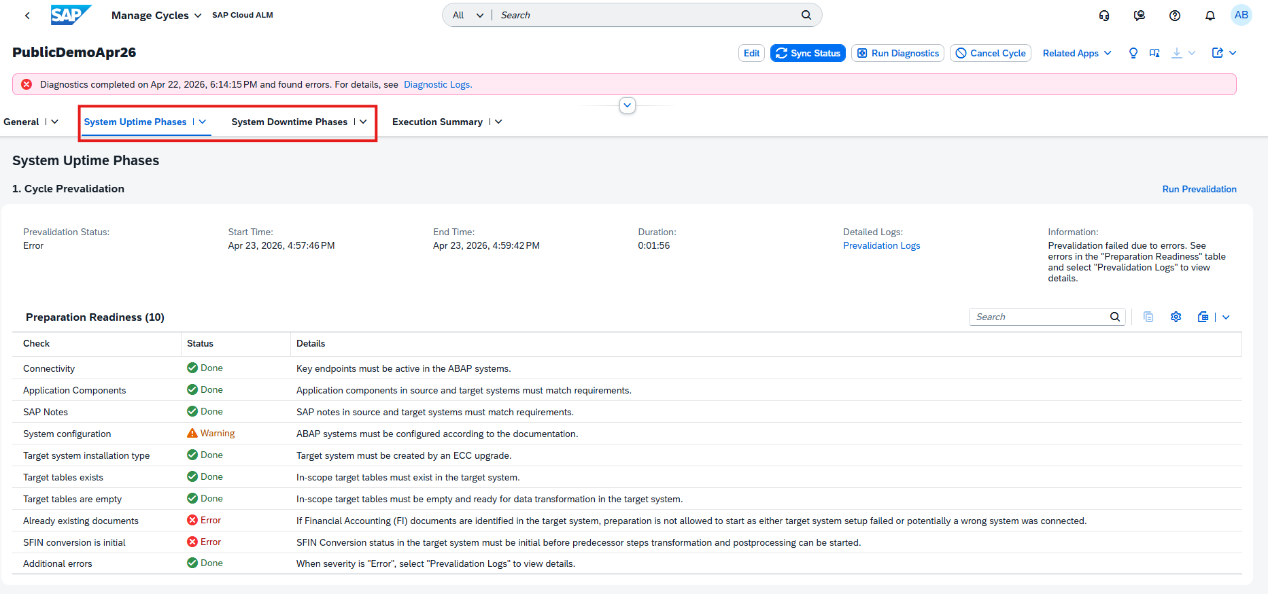Select the System configuration check row
Viewport: 1268px width, 594px height.
coord(627,434)
